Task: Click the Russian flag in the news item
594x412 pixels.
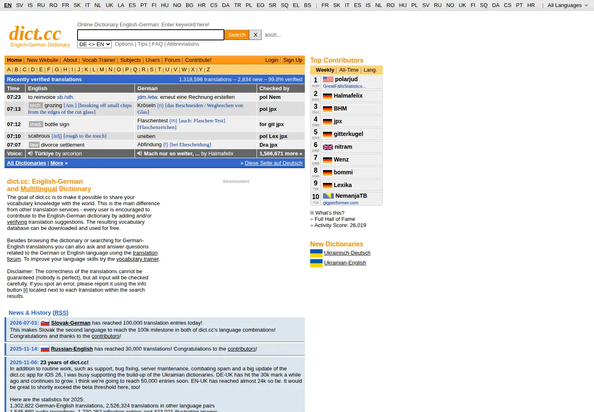Action: [x=45, y=349]
